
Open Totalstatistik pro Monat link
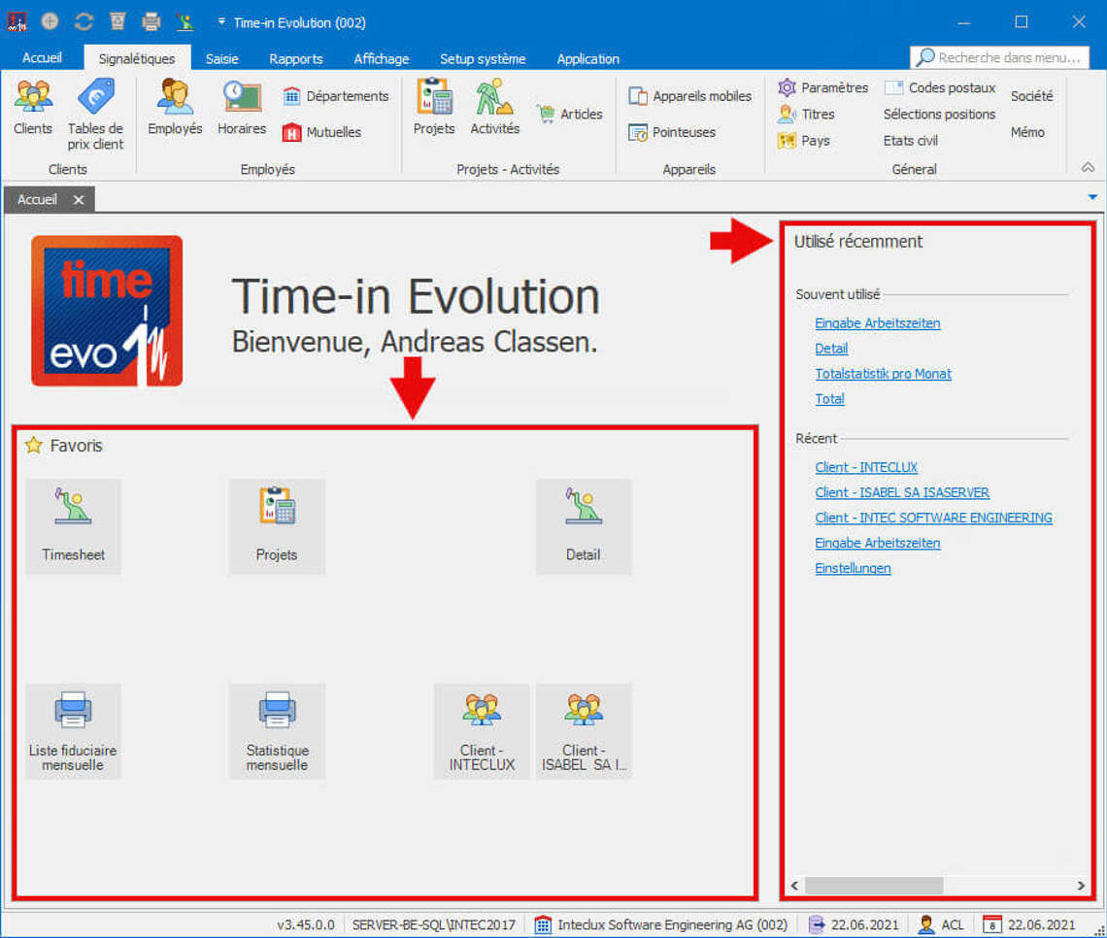click(883, 374)
